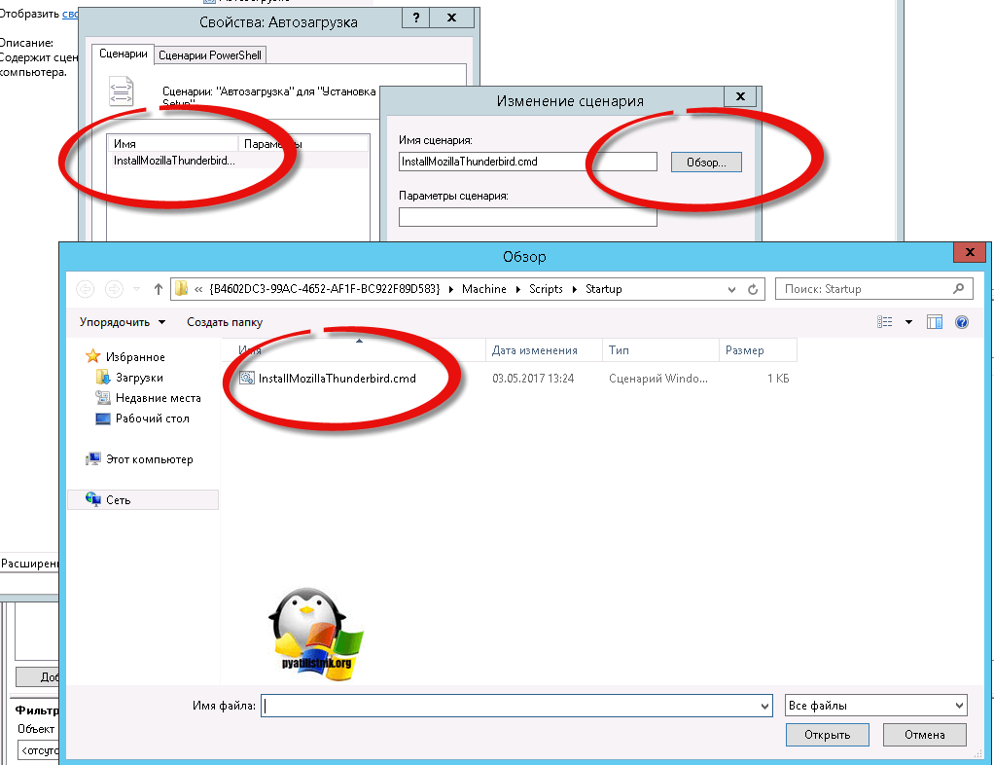Open Загрузки folder in the sidebar
Viewport: 994px width, 765px height.
pyautogui.click(x=139, y=378)
